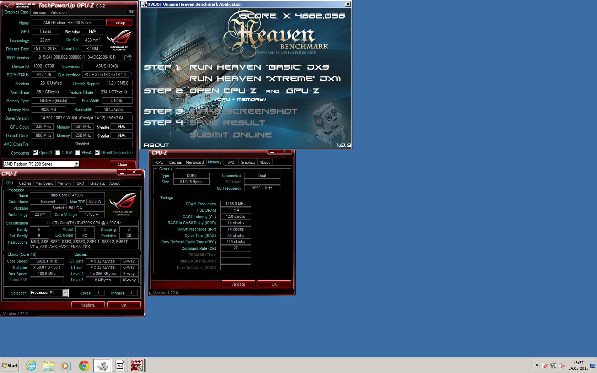Open Google Chrome from the taskbar
The width and height of the screenshot is (597, 373).
[x=84, y=366]
